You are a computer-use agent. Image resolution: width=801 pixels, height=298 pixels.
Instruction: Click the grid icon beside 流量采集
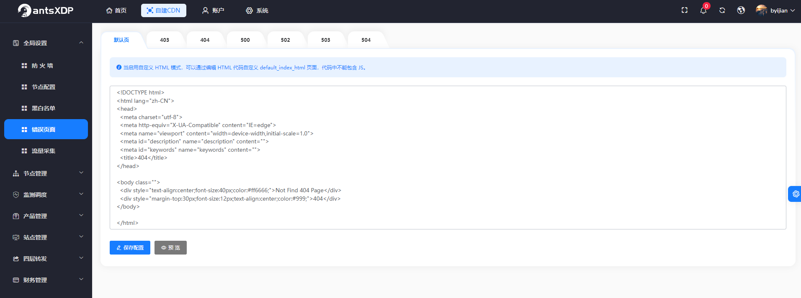coord(24,151)
